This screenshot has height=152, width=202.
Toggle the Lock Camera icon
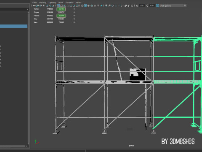click(37, 5)
